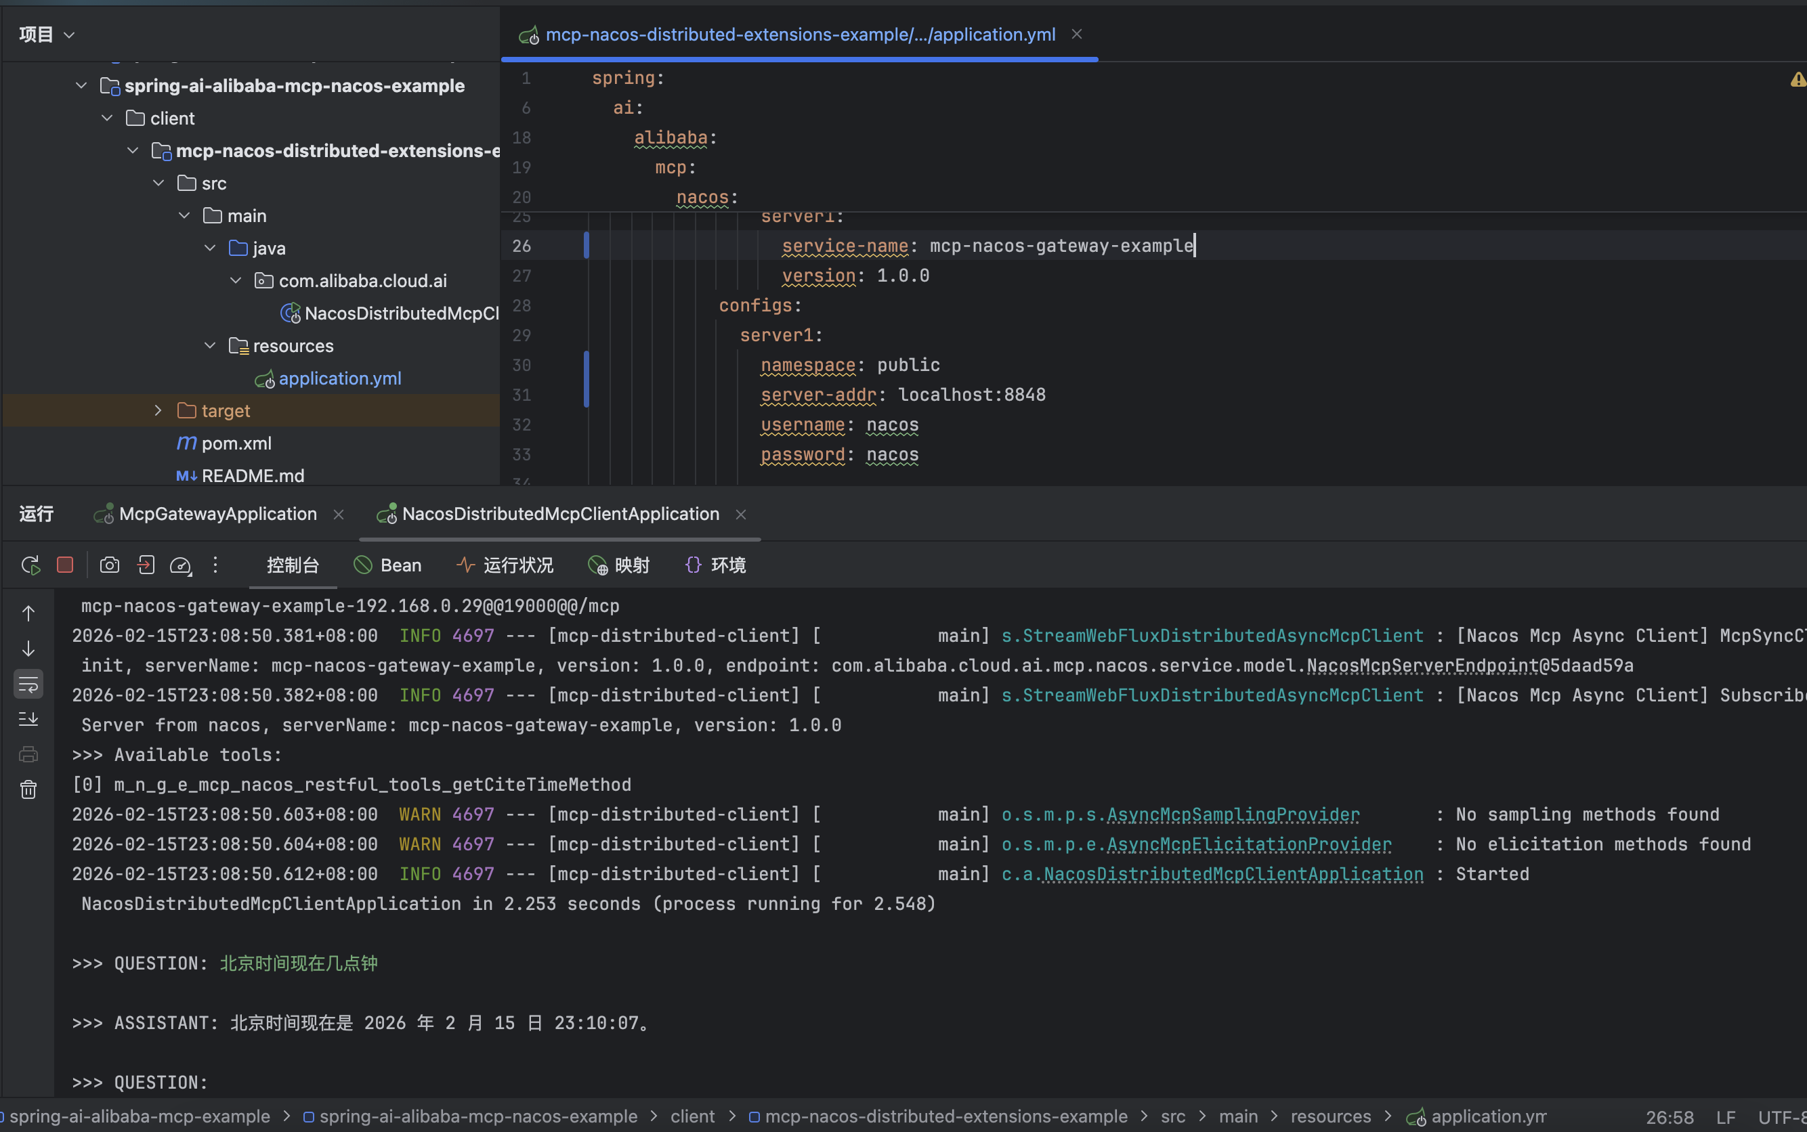Toggle soft-wrap in console
Image resolution: width=1807 pixels, height=1132 pixels.
click(x=28, y=684)
